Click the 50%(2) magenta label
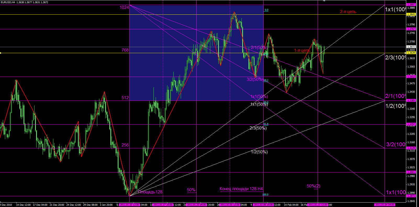This screenshot has width=419, height=207. point(313,186)
